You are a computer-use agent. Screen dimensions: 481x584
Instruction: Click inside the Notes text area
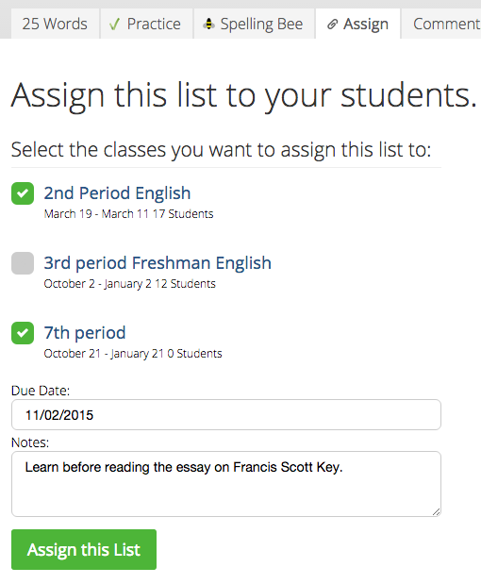coord(226,484)
